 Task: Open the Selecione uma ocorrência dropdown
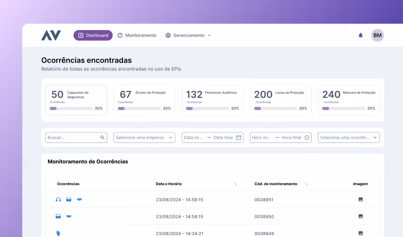click(349, 138)
